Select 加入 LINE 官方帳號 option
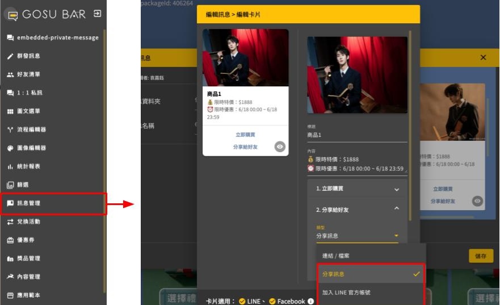 tap(371, 293)
